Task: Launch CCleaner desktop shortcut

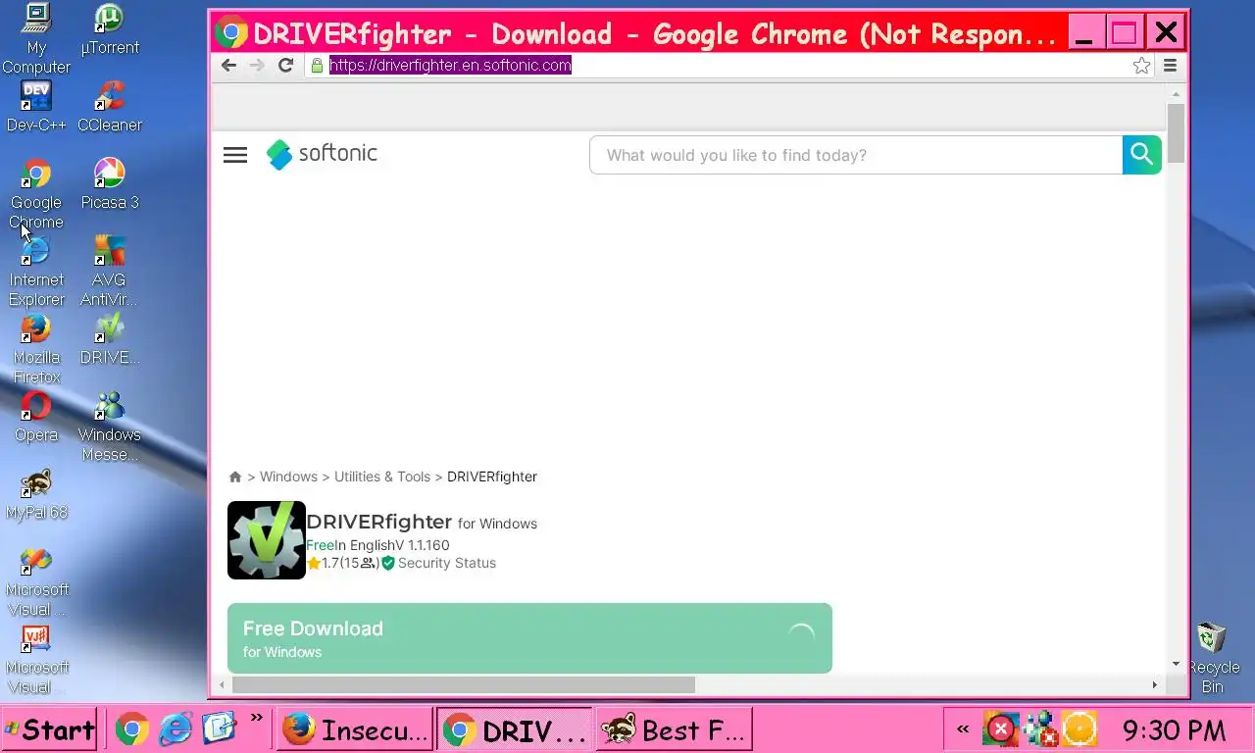Action: click(x=110, y=107)
